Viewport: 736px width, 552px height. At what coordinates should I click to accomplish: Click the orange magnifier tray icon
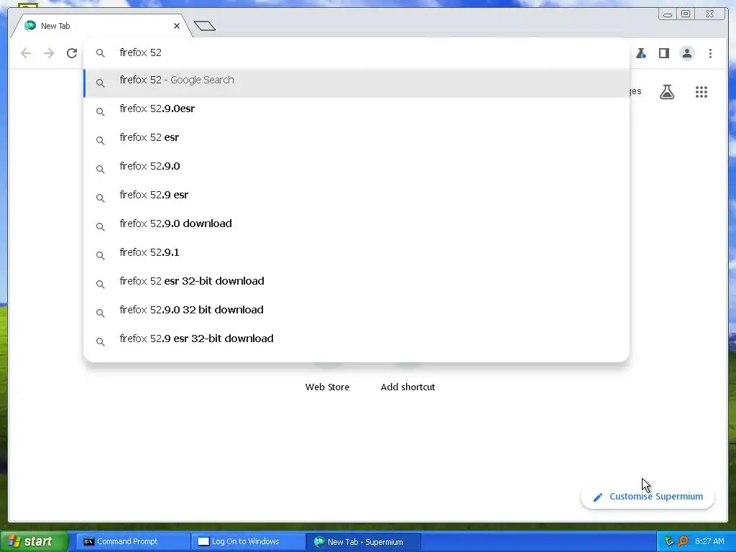[x=684, y=541]
